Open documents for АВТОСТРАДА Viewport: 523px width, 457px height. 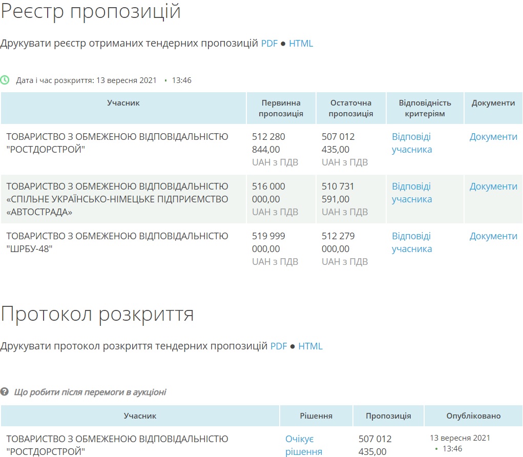(x=493, y=186)
